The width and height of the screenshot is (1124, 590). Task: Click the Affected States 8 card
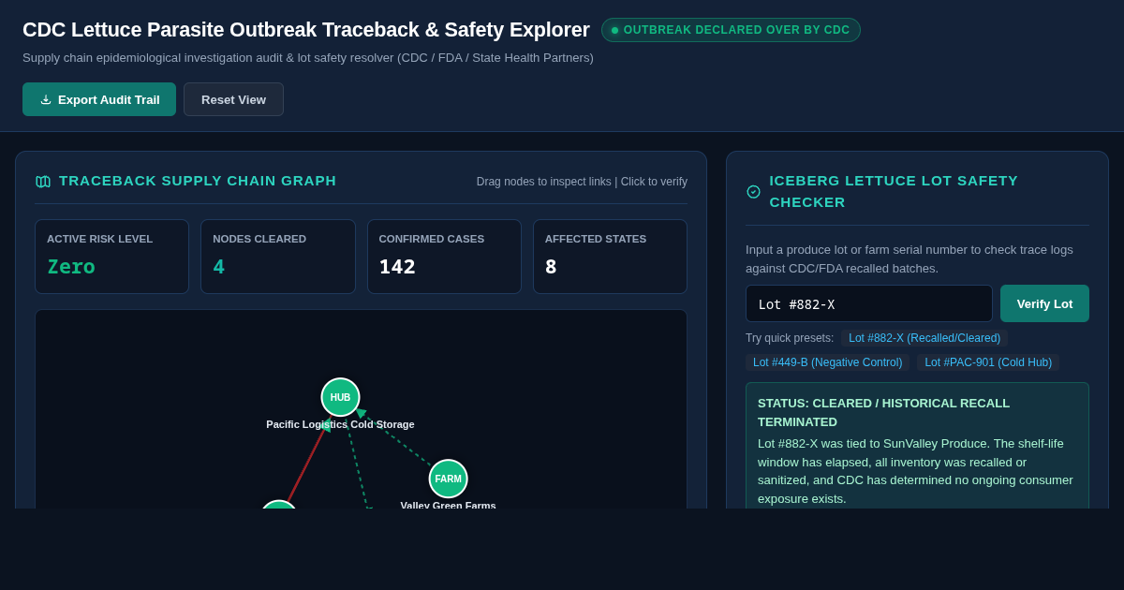click(x=610, y=257)
